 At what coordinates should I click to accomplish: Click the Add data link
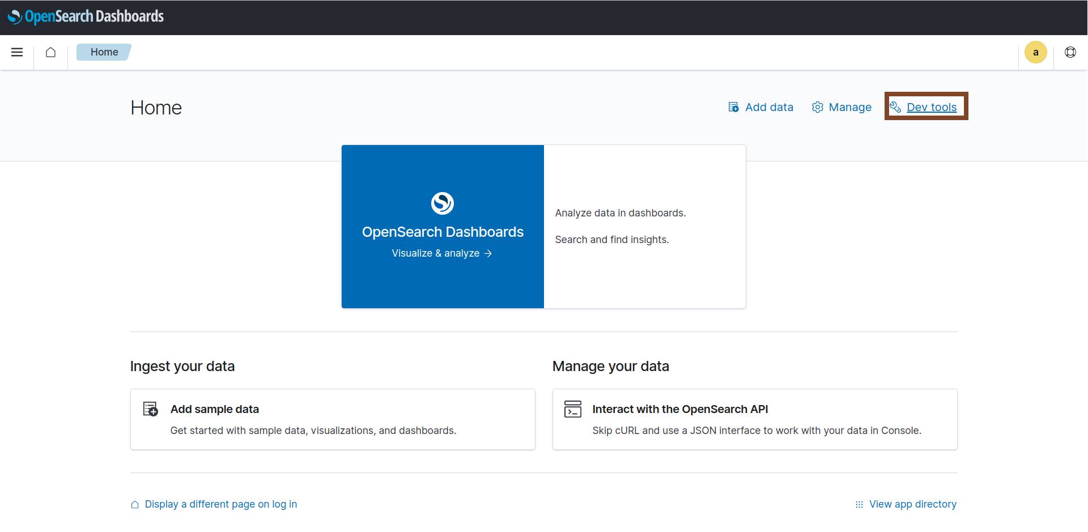tap(769, 107)
